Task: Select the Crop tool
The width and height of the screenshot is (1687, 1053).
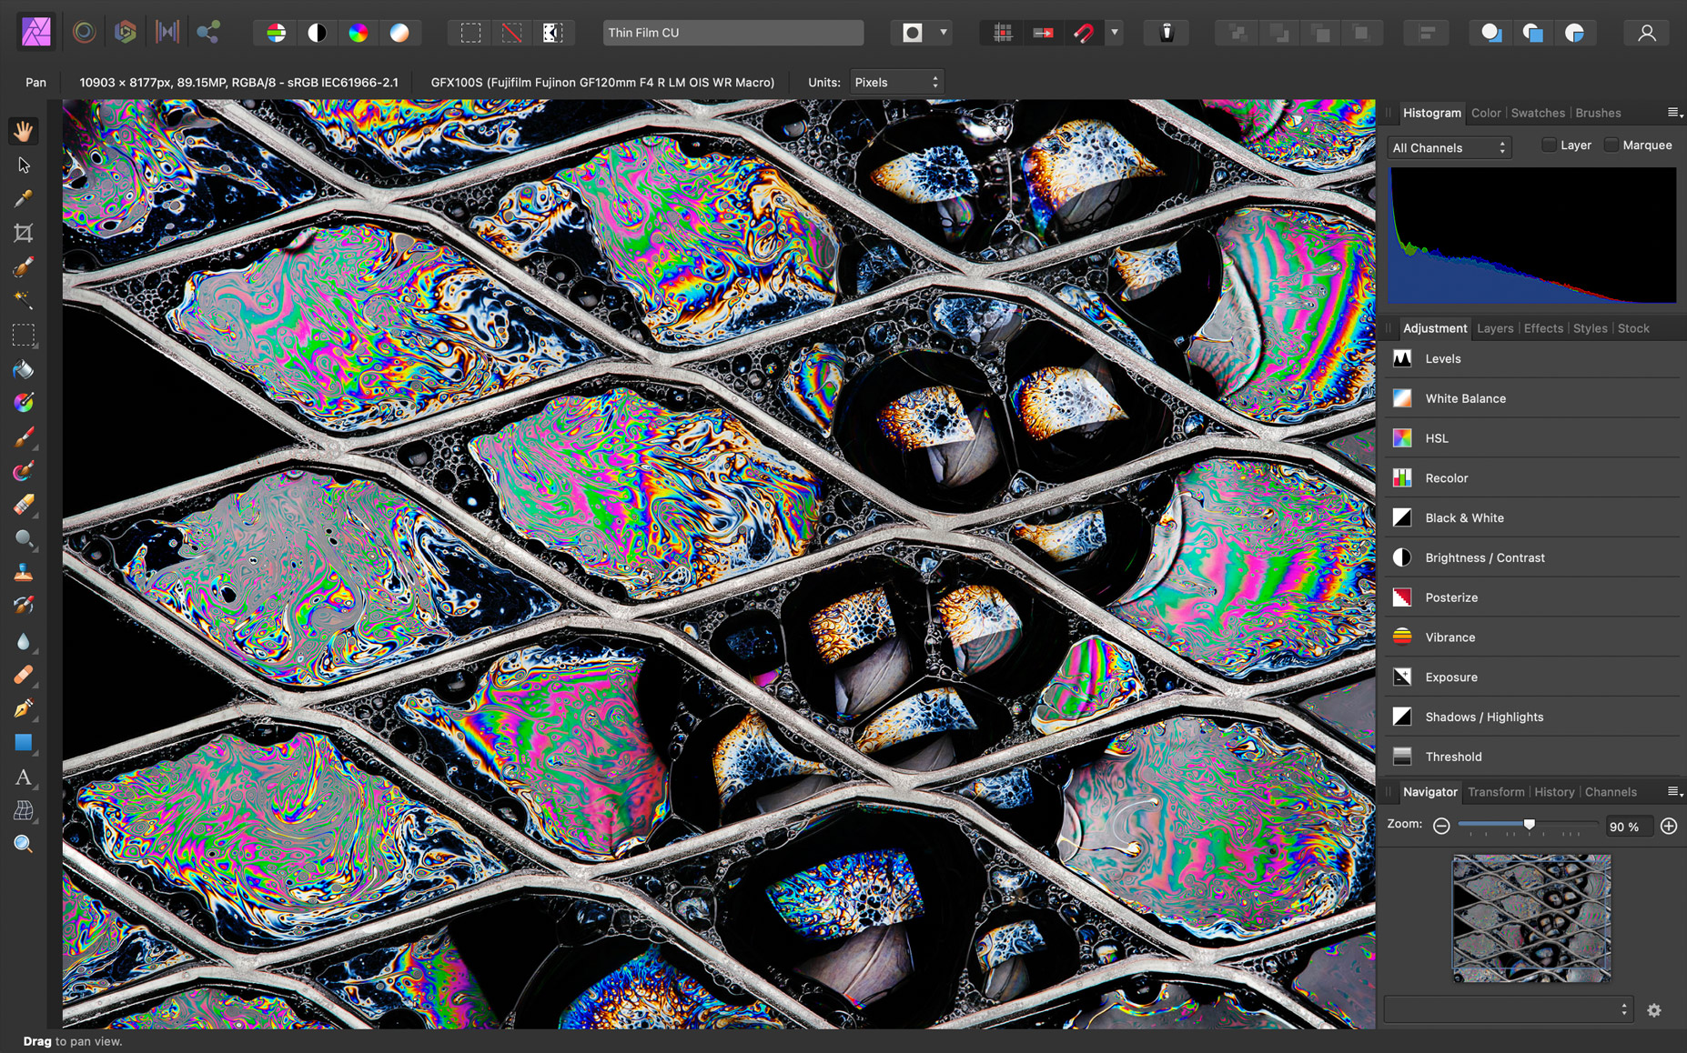Action: pyautogui.click(x=24, y=233)
